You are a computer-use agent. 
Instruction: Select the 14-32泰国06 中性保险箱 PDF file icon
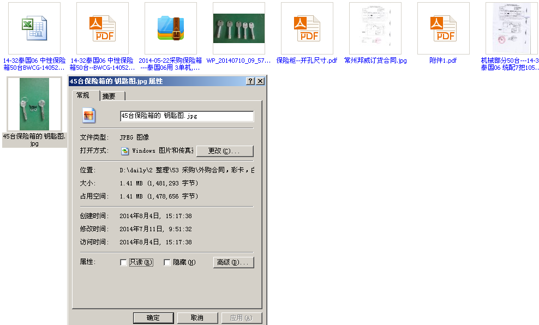(102, 28)
